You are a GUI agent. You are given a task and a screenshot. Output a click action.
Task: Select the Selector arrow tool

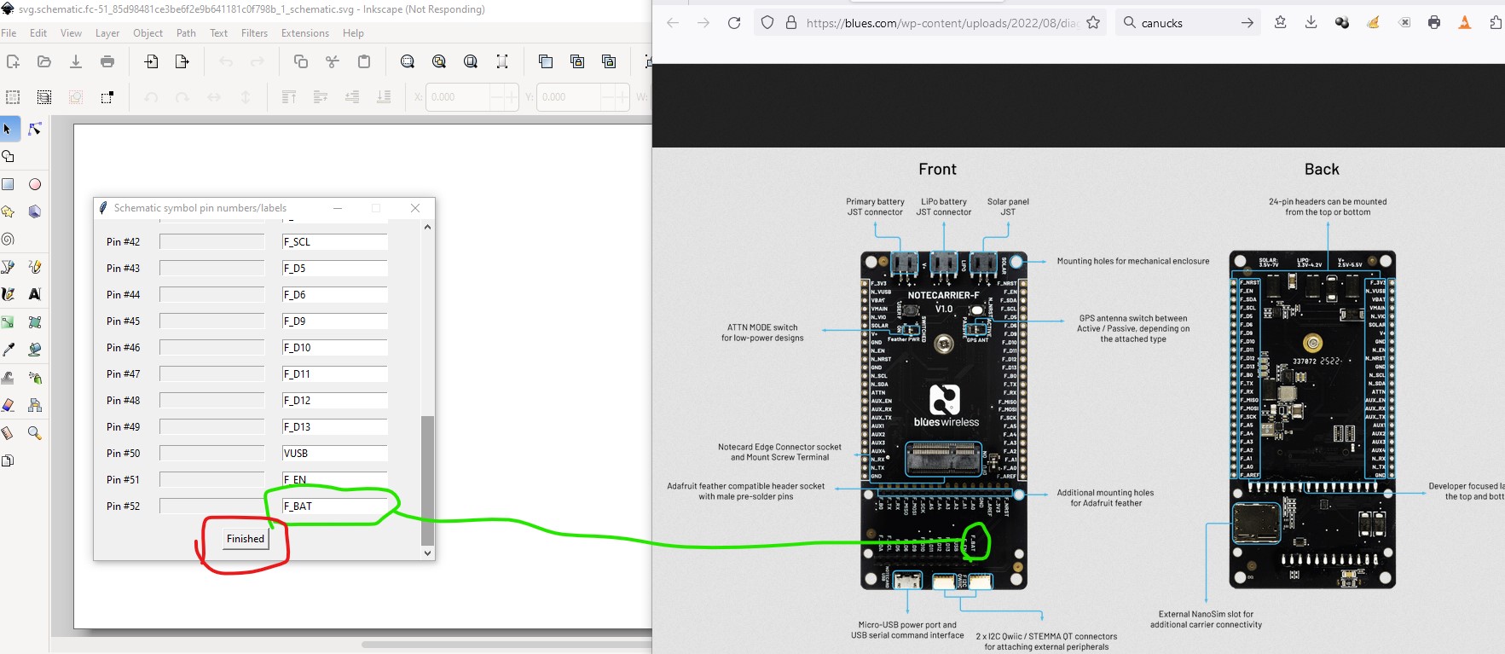[x=8, y=129]
